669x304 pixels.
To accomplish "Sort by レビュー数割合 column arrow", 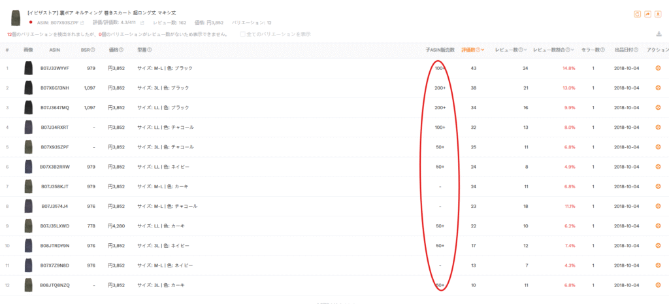I will (x=573, y=50).
